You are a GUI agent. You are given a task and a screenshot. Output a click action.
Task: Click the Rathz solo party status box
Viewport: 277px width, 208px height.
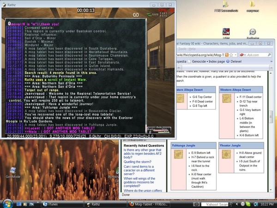pos(159,130)
